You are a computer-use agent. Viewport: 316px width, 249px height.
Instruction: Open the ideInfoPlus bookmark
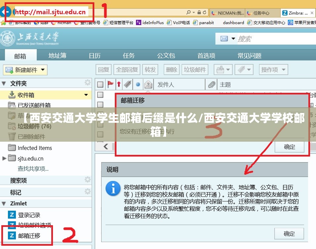(150, 22)
